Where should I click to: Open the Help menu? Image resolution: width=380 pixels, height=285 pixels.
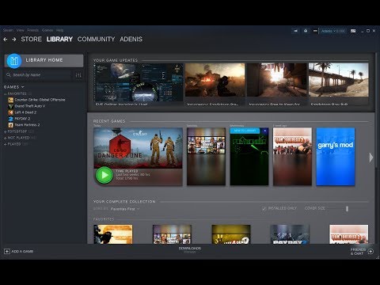click(x=59, y=30)
